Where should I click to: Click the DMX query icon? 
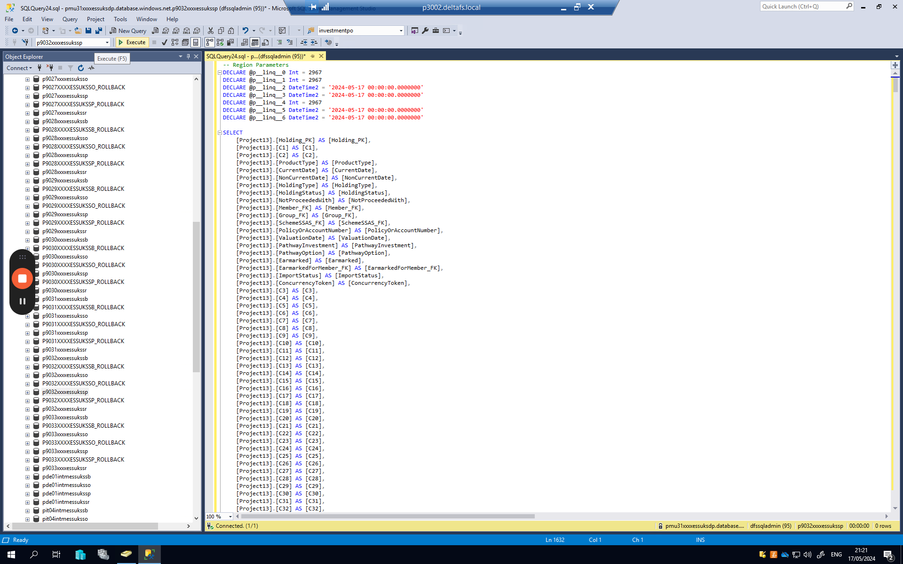[176, 31]
